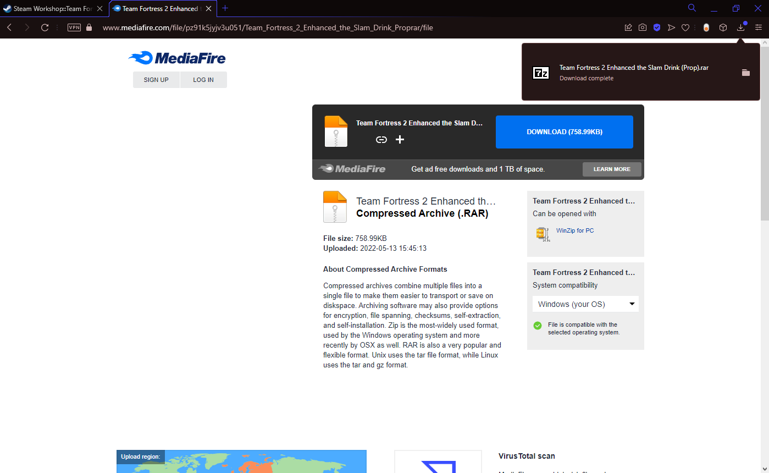The image size is (769, 473).
Task: Open browser downloads icon in toolbar
Action: (740, 28)
